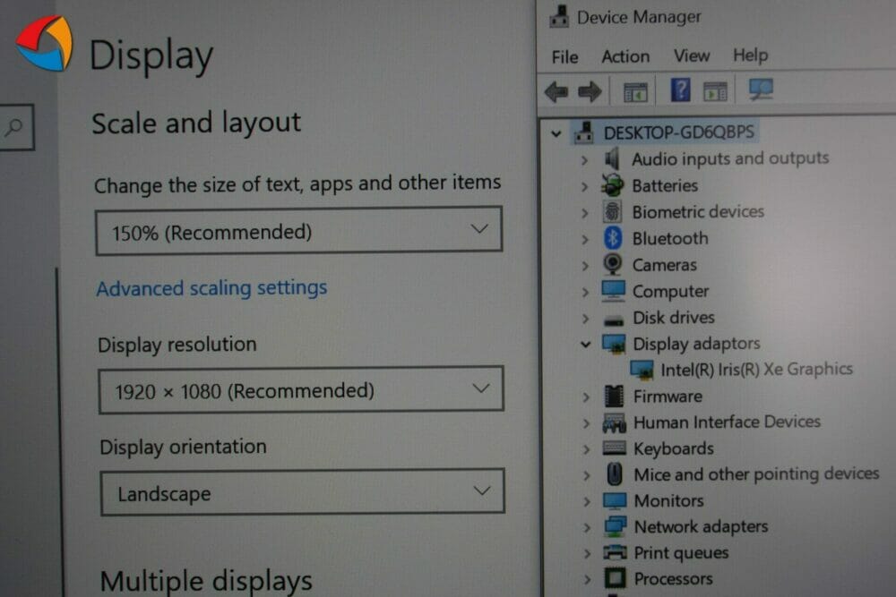Click the Processors chip icon

click(615, 578)
